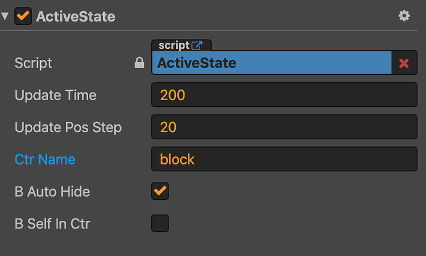Image resolution: width=426 pixels, height=256 pixels.
Task: Click the lock icon beside Script field
Action: (x=140, y=63)
